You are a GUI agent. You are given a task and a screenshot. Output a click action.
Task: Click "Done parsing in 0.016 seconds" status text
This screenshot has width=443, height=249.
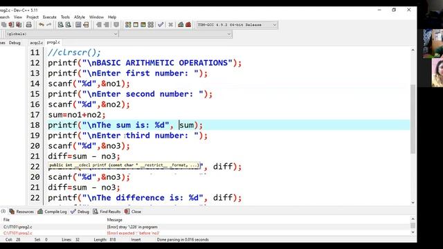(183, 239)
